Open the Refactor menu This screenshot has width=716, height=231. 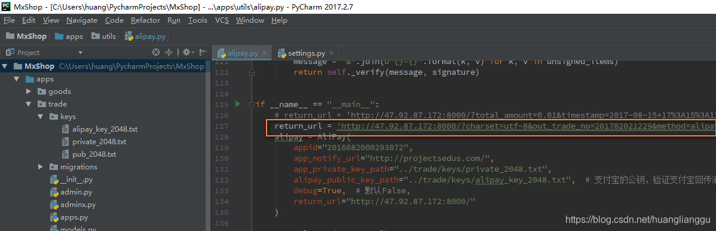point(145,20)
